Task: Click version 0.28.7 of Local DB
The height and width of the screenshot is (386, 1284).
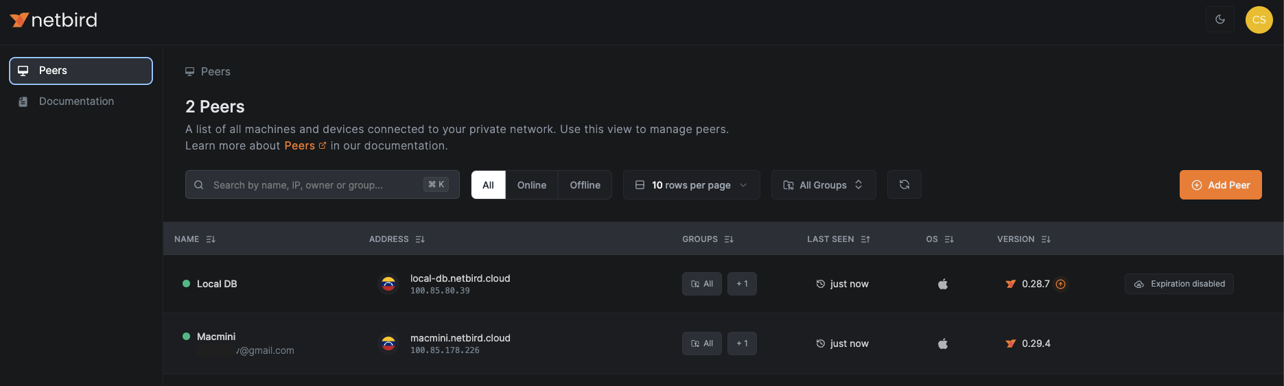Action: [x=1036, y=284]
